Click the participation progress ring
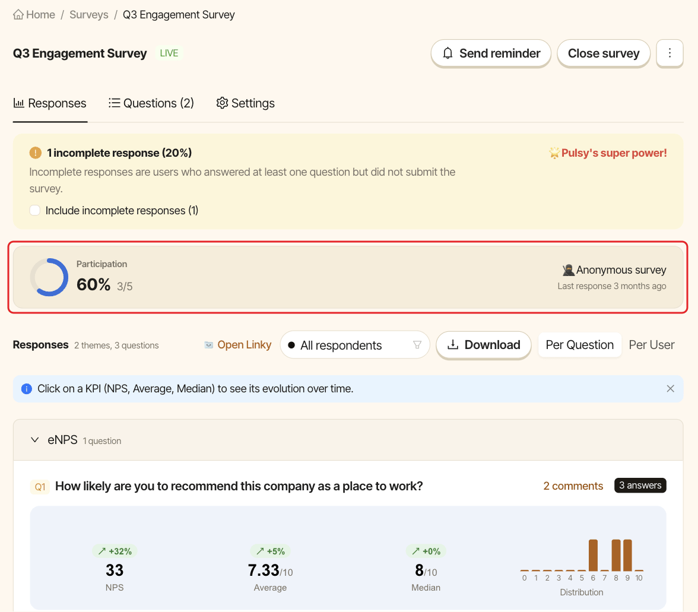This screenshot has width=698, height=612. tap(49, 277)
